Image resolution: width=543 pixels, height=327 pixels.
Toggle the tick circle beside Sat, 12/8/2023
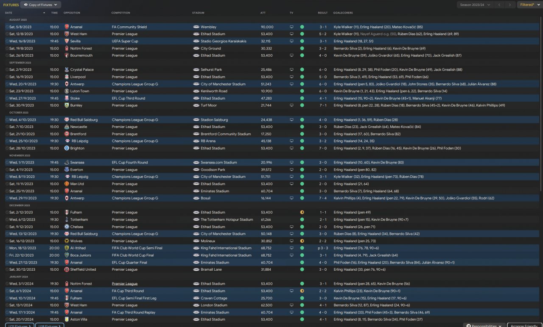[x=7, y=34]
